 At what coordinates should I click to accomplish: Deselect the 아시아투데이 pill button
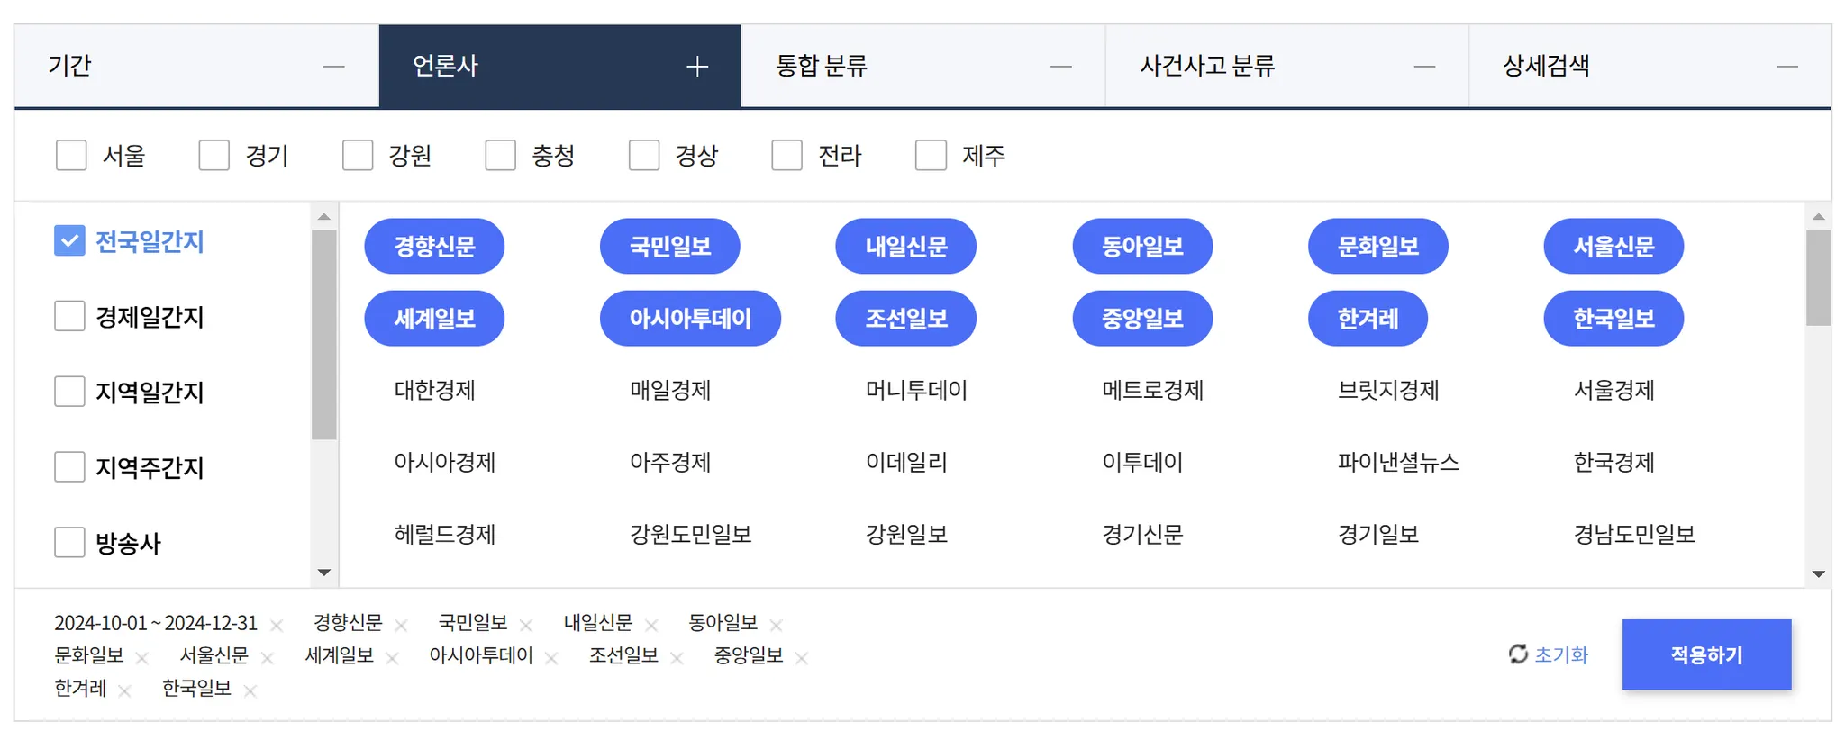click(x=690, y=318)
